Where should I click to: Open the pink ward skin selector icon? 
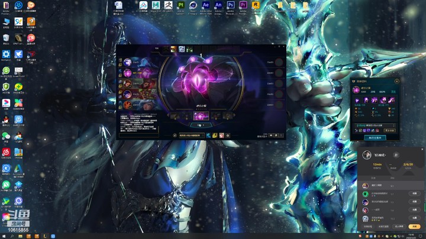221,135
